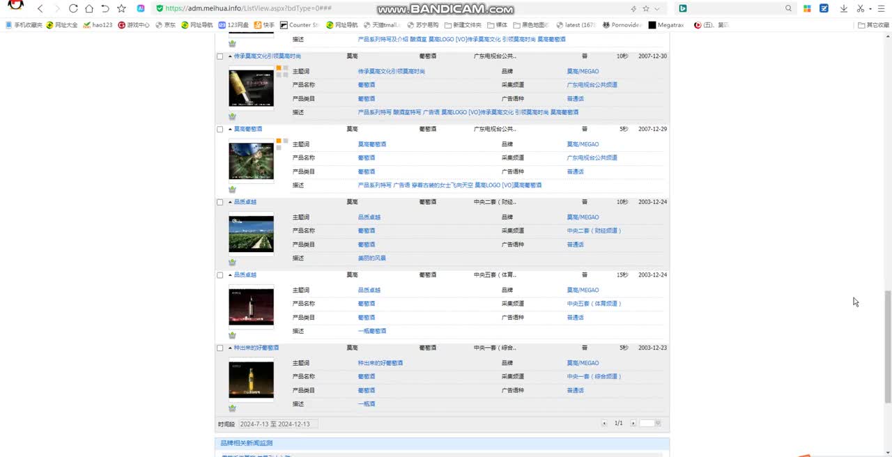Click the 2007-12-30 date cell
This screenshot has height=457, width=892.
652,56
